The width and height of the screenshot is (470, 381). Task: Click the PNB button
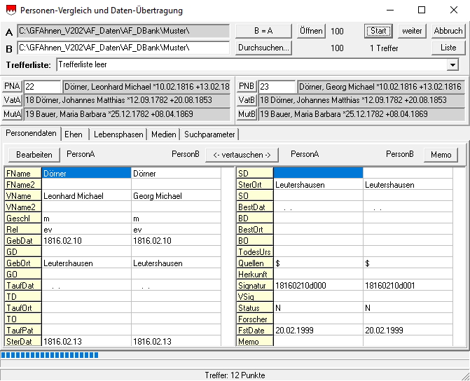247,86
